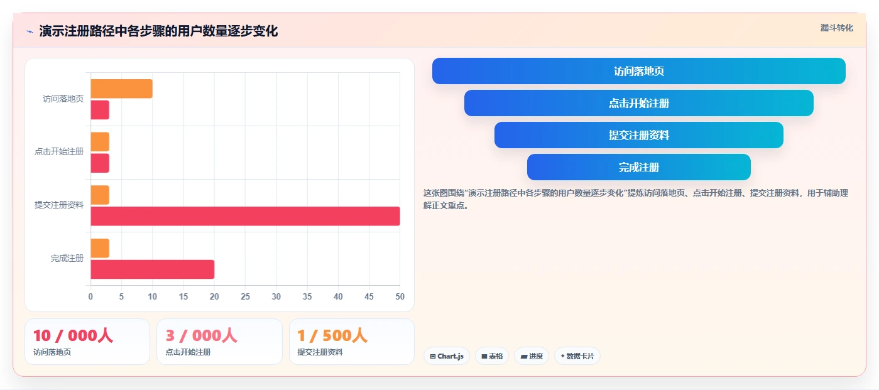Click the x-axis tick value 45

click(369, 296)
